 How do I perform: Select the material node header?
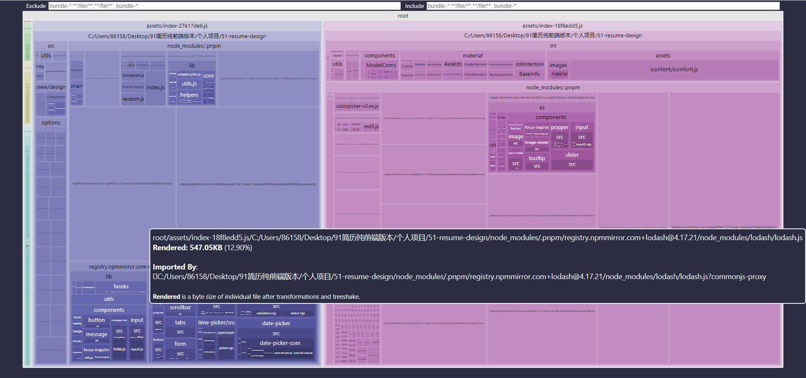pos(473,55)
